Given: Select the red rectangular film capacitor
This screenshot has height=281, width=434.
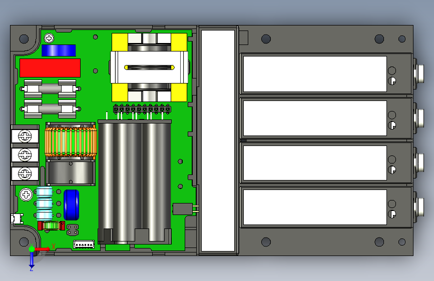Looking at the screenshot, I should click(x=50, y=68).
